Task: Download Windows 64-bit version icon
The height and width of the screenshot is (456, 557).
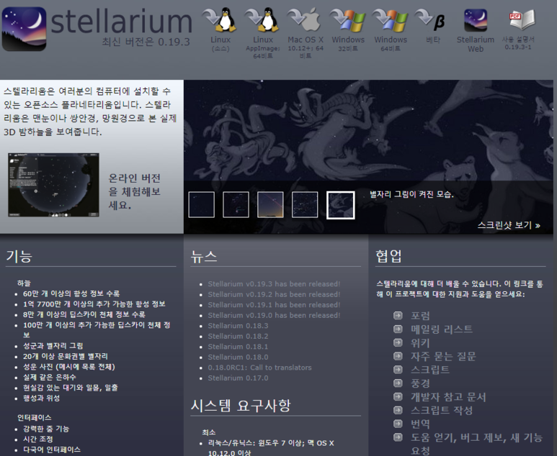Action: click(391, 19)
